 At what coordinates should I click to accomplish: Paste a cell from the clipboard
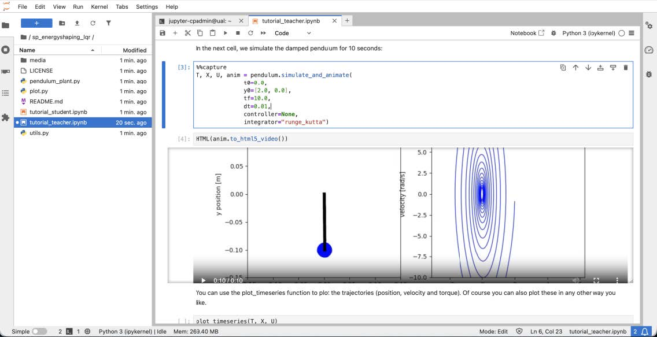coord(211,33)
